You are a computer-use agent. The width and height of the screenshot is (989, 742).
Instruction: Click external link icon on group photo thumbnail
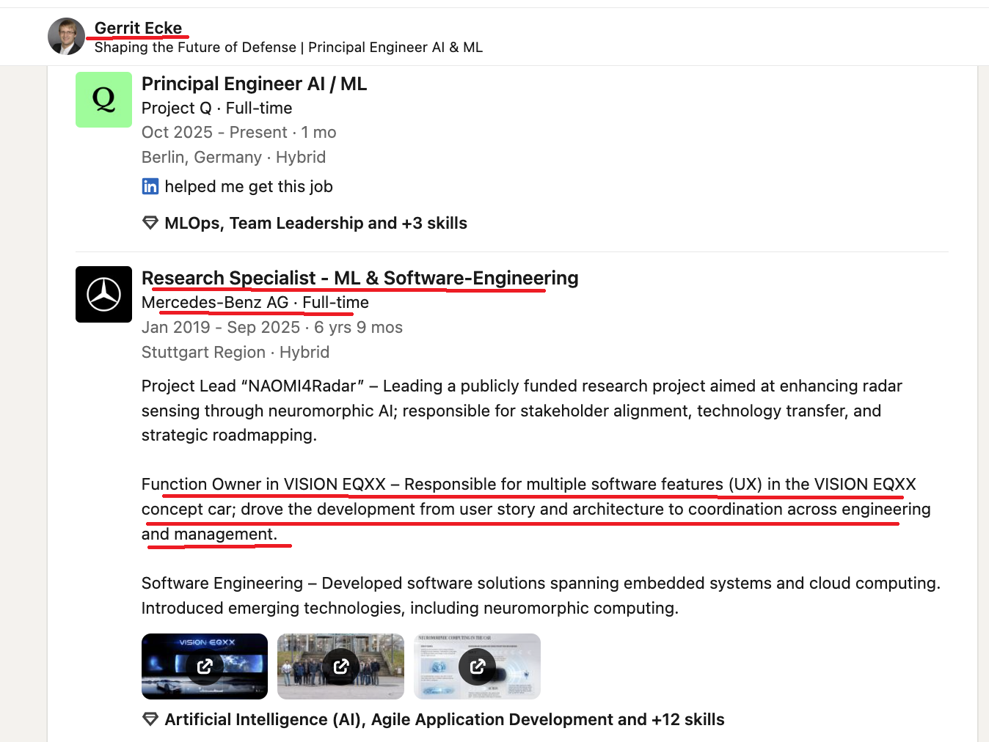[x=341, y=666]
